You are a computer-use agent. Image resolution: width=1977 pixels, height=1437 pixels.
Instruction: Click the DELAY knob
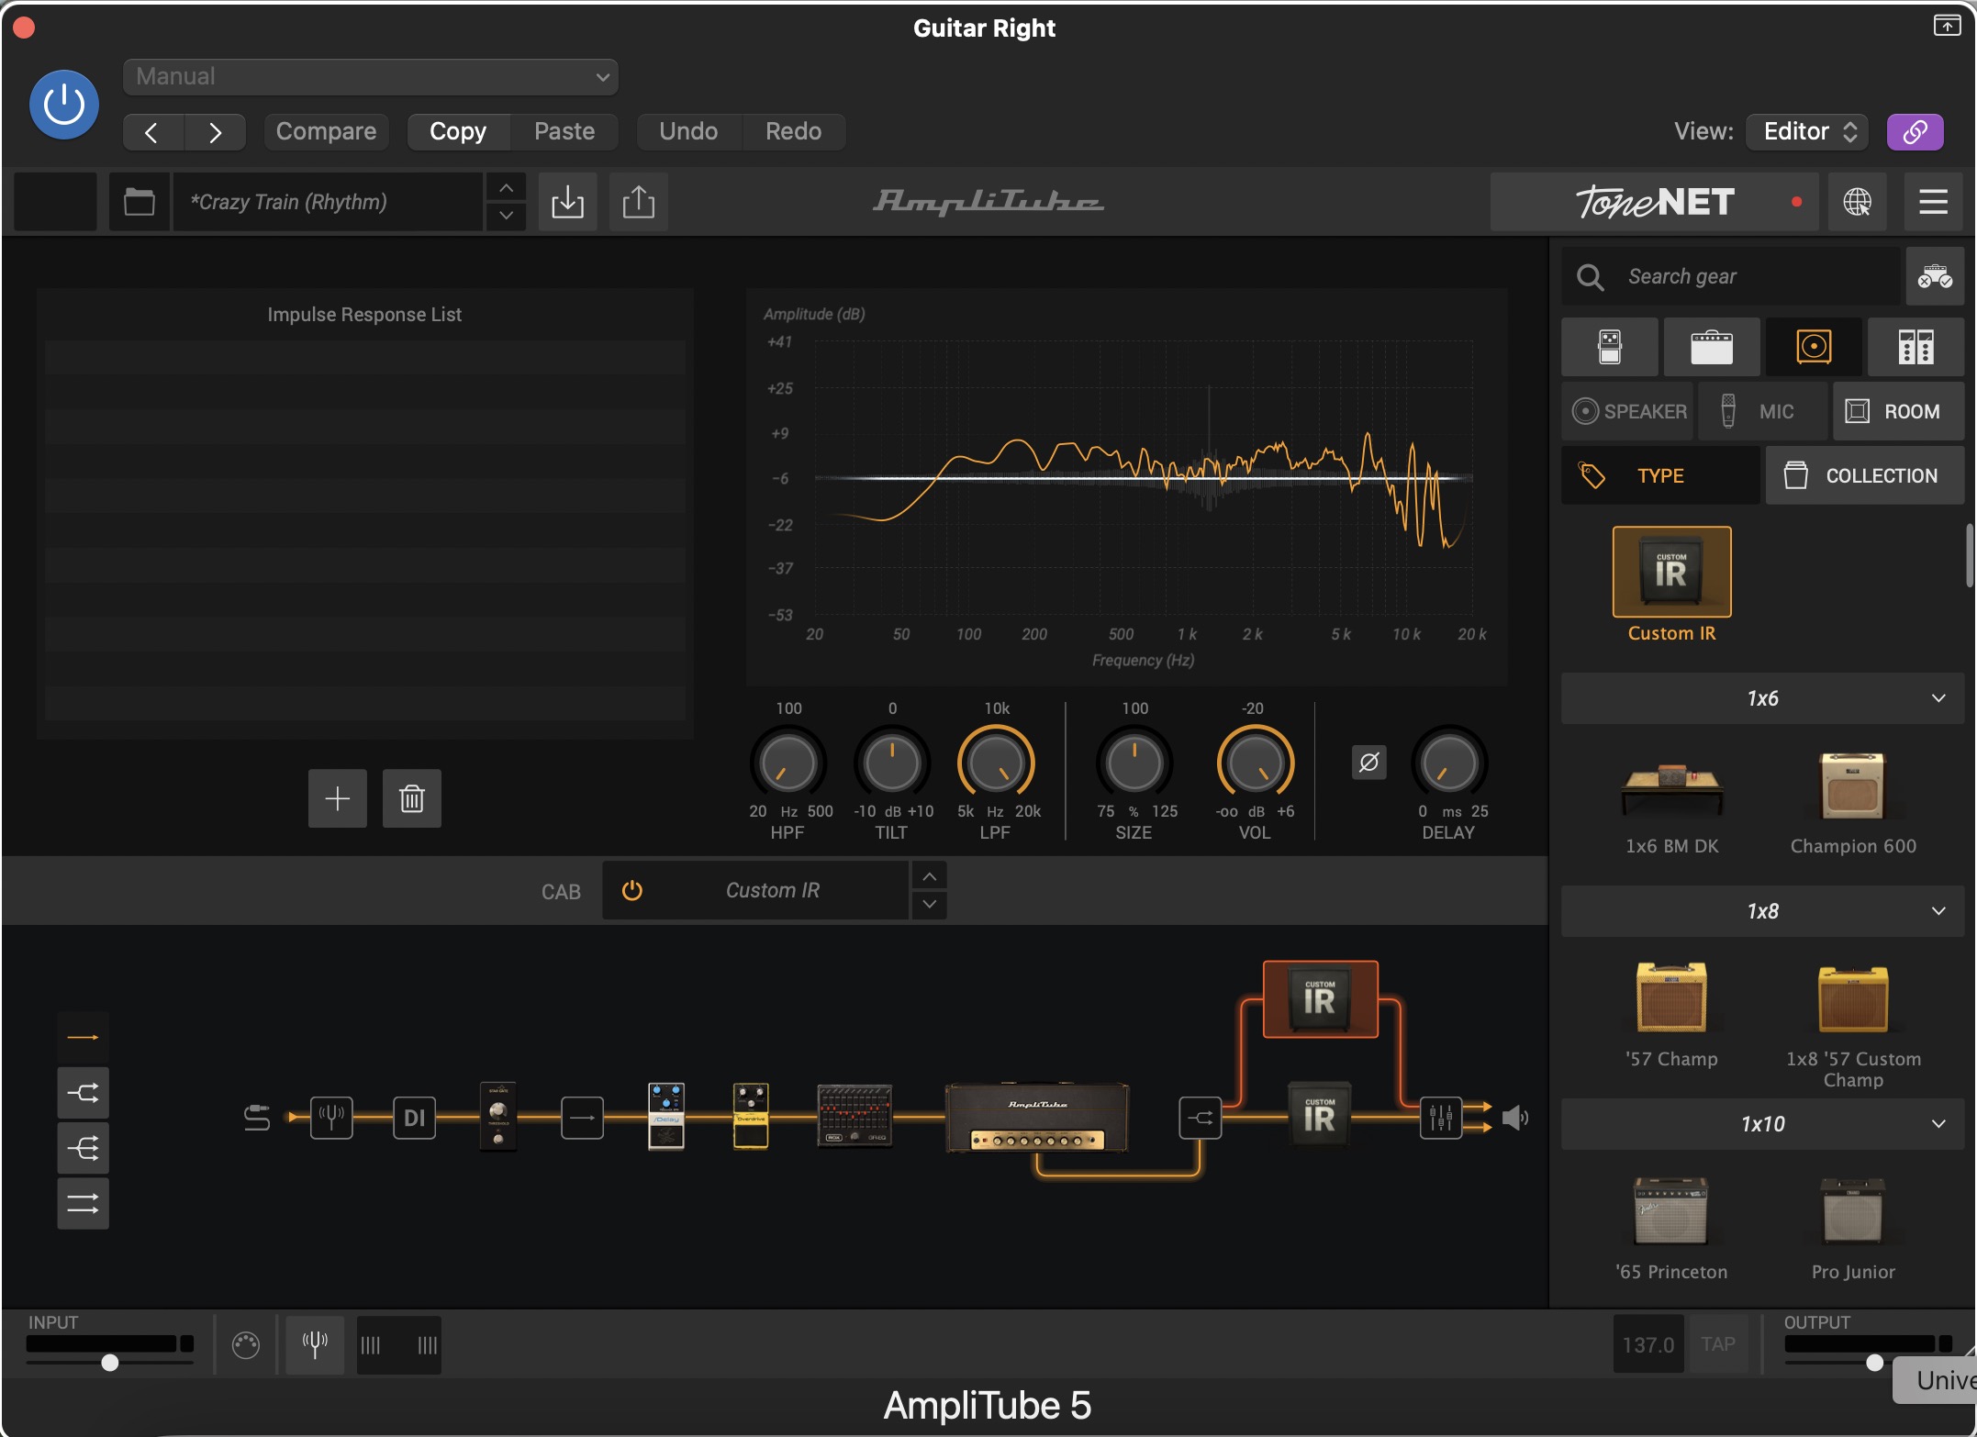(x=1448, y=763)
